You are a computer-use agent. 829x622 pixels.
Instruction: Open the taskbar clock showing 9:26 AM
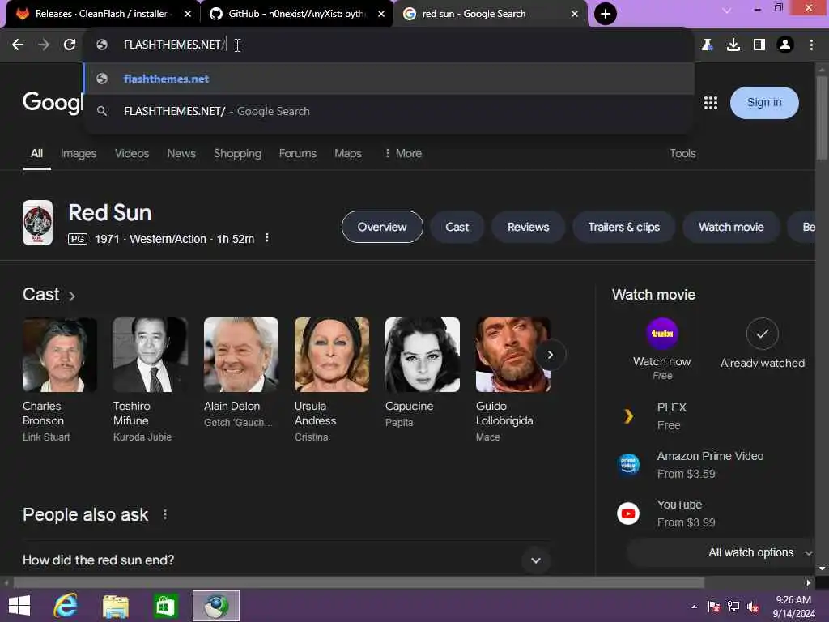pos(793,606)
